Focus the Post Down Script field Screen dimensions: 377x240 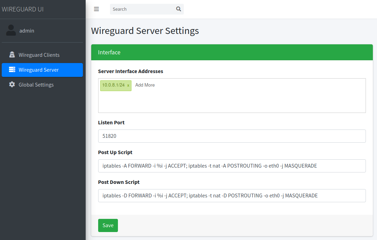point(232,196)
